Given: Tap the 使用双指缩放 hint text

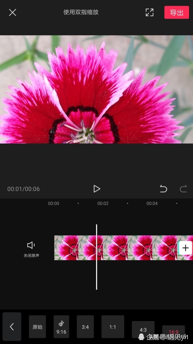Looking at the screenshot, I should pos(81,12).
